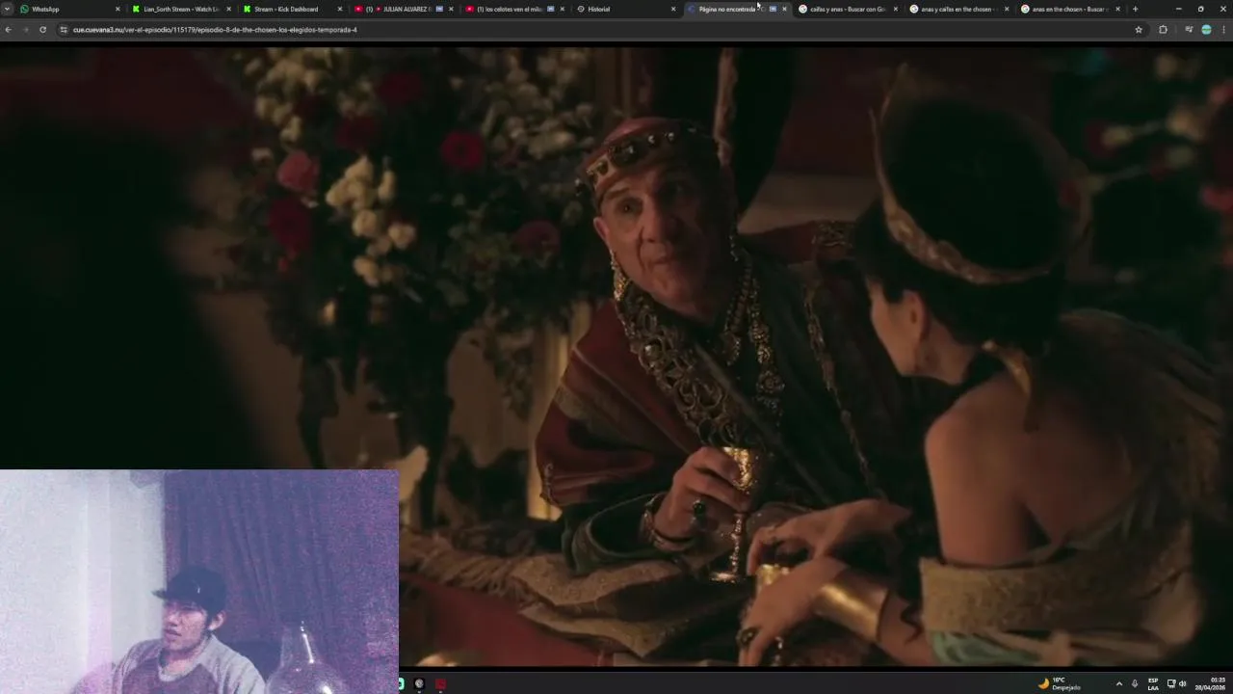Open 'caifas y anas - Buscar con Google' tab
1233x694 pixels.
(848, 9)
